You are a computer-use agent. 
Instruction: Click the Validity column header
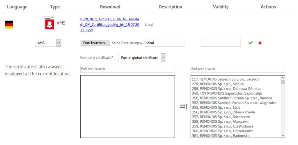coord(221,7)
